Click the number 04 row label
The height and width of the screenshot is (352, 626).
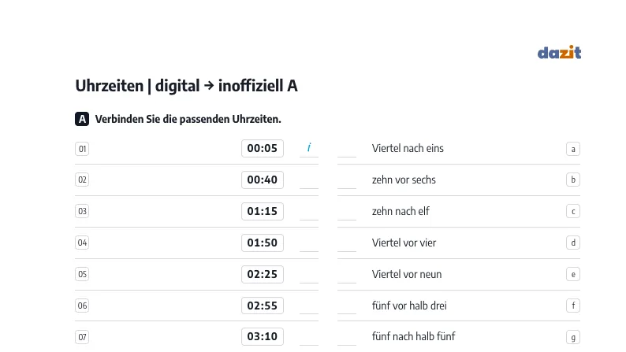click(82, 243)
